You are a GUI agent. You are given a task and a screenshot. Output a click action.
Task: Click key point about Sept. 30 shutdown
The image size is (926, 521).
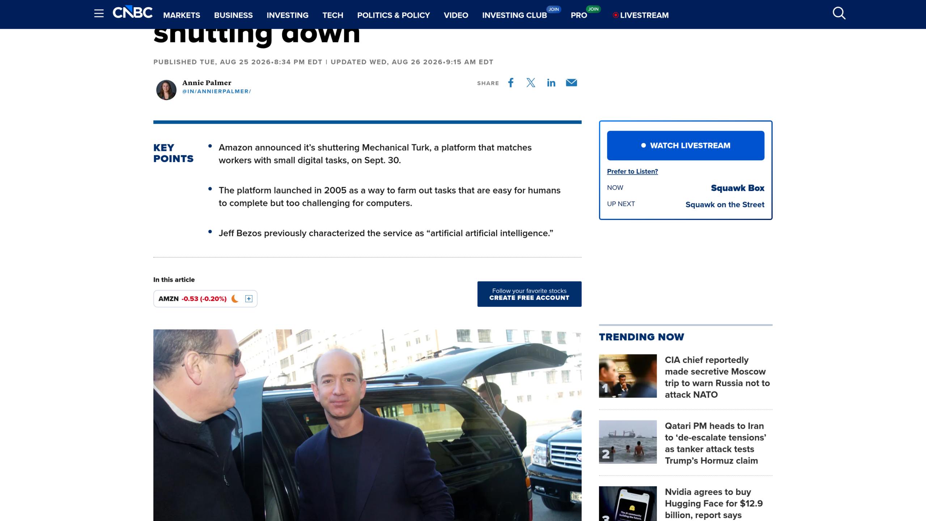[375, 154]
